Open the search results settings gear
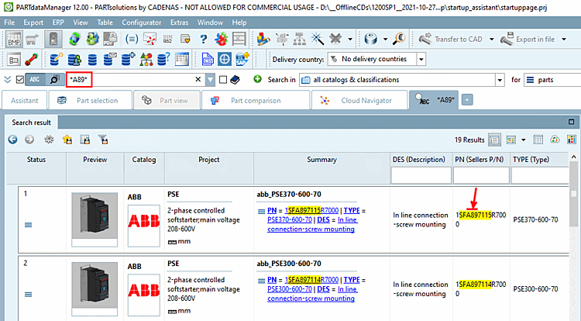581x321 pixels. 49,140
